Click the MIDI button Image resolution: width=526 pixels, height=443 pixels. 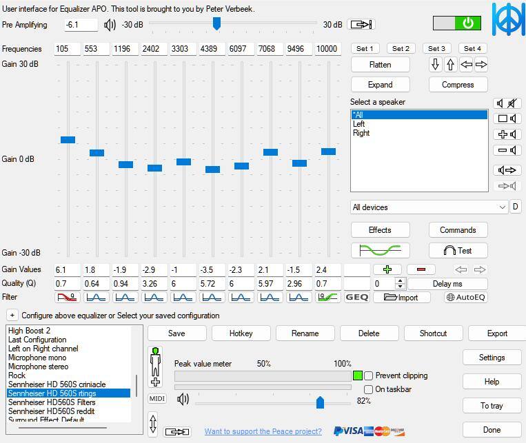click(x=156, y=399)
